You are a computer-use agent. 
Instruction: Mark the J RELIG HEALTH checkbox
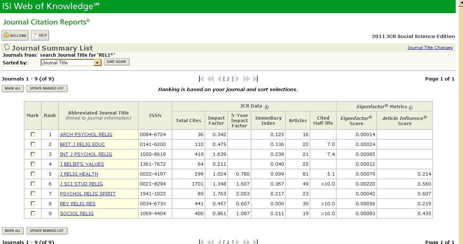[33, 174]
